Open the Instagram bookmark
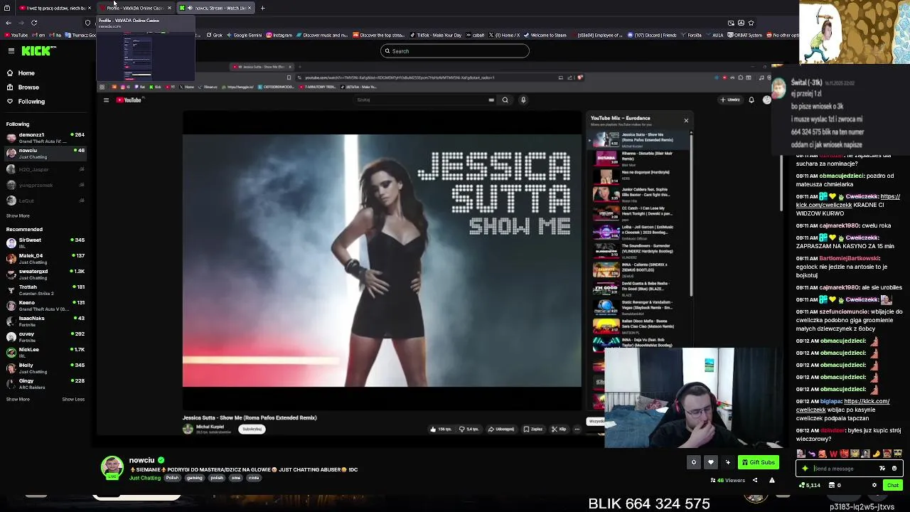Viewport: 910px width, 512px height. (x=279, y=35)
